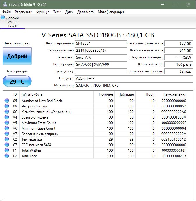Click the host reads value 627 GB

click(179, 44)
